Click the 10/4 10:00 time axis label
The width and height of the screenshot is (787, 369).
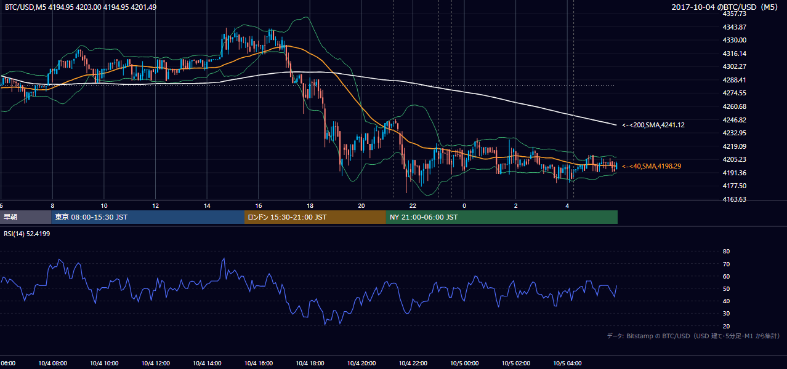point(104,363)
